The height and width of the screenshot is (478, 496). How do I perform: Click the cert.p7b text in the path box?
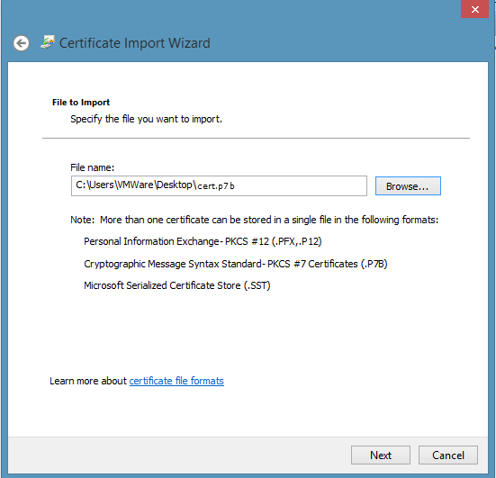click(216, 186)
